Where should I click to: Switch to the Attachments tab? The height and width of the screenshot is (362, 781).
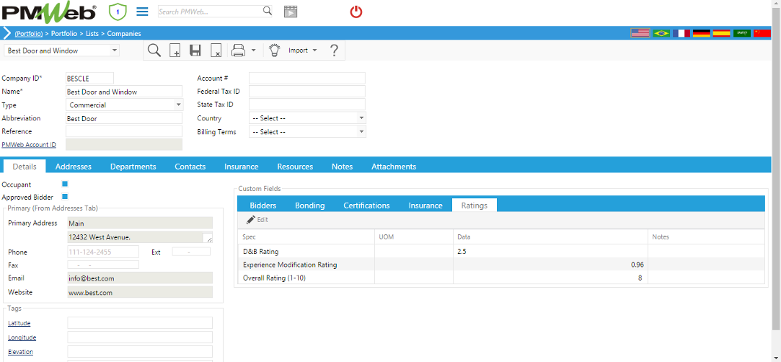pyautogui.click(x=394, y=167)
